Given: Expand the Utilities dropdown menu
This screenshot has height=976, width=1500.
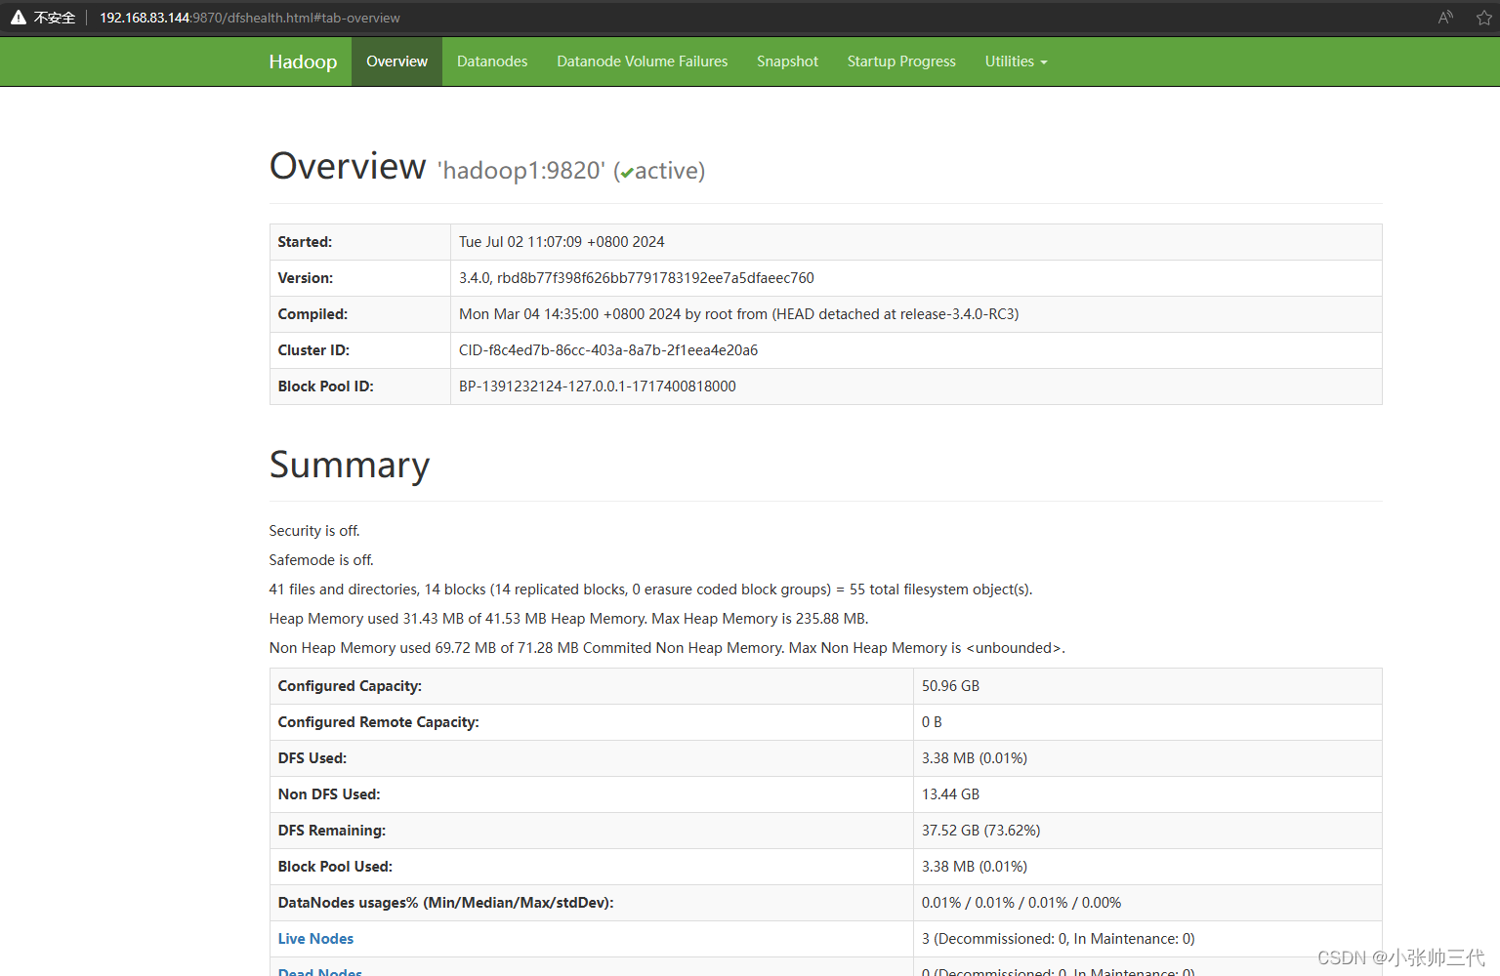Looking at the screenshot, I should pos(1016,61).
